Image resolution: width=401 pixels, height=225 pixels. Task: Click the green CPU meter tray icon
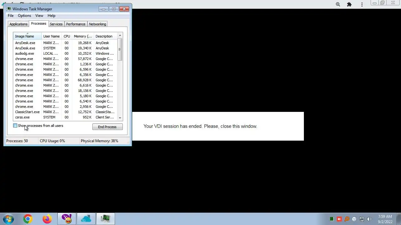(x=332, y=219)
